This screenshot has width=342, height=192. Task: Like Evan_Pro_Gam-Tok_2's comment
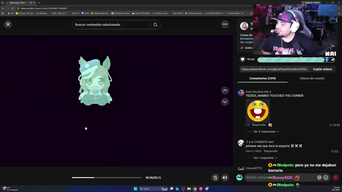click(x=331, y=125)
